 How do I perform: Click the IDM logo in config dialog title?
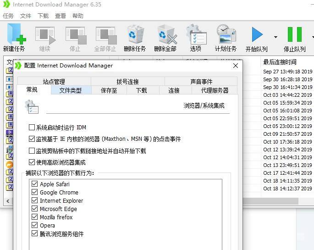pos(18,66)
